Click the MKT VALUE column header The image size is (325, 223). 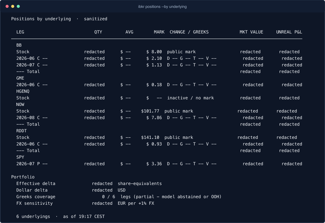[x=252, y=32]
